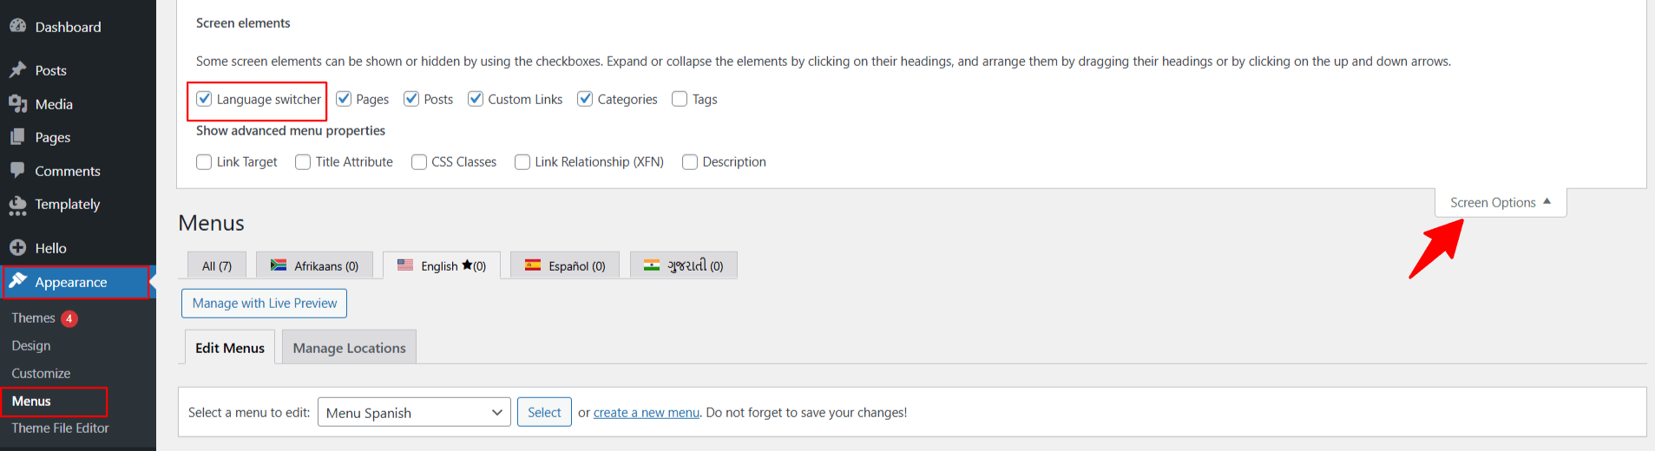Click the Appearance paintbrush icon
1655x451 pixels.
click(x=17, y=282)
